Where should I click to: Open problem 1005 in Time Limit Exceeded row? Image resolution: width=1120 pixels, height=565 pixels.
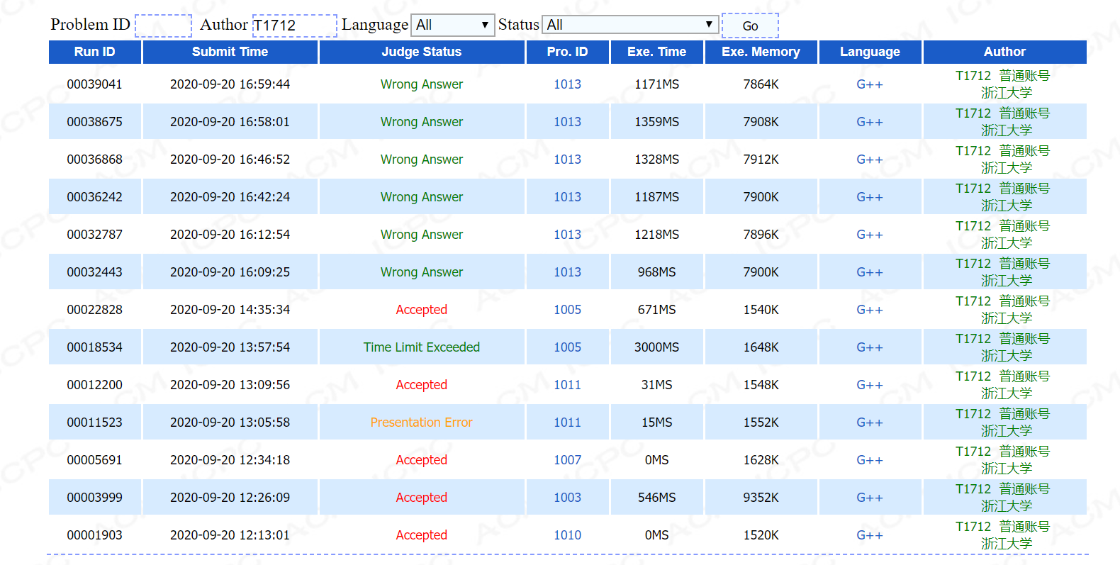pos(567,347)
